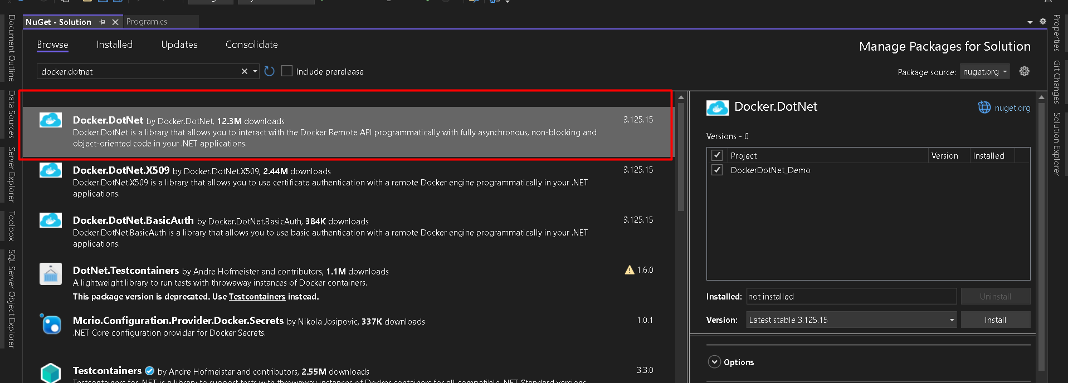Screen dimensions: 1068x383
Task: Click the Docker.DotNet.X509 package icon
Action: pos(51,170)
